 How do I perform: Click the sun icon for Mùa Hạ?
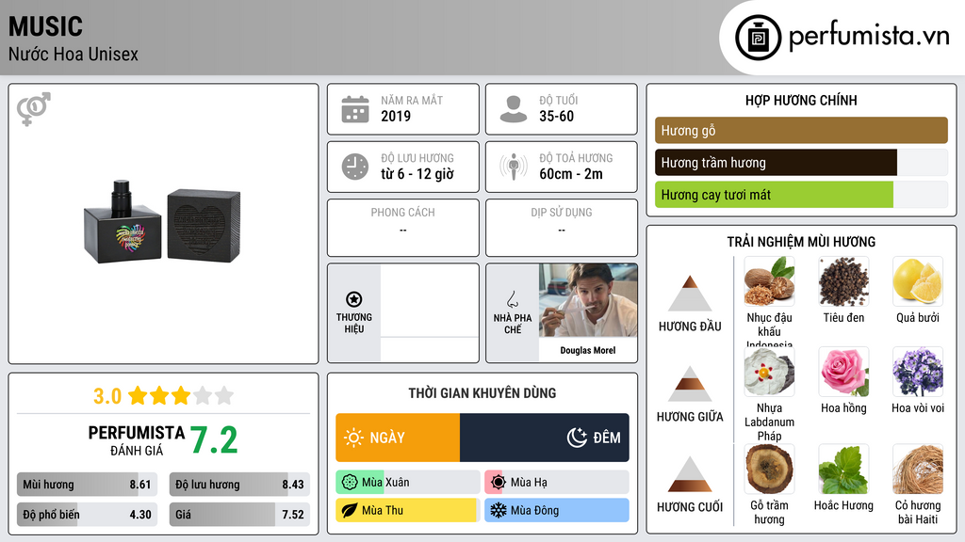499,483
